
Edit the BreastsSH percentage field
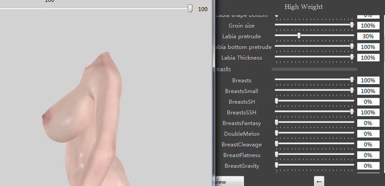point(368,102)
